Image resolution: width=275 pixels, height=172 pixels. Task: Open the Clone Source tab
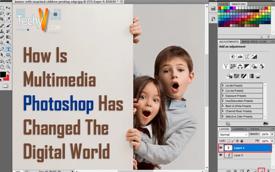[263, 42]
